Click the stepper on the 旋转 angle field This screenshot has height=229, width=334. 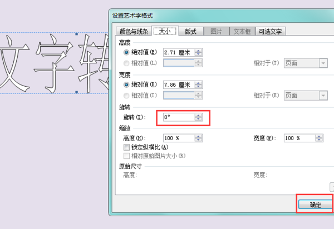(x=198, y=117)
